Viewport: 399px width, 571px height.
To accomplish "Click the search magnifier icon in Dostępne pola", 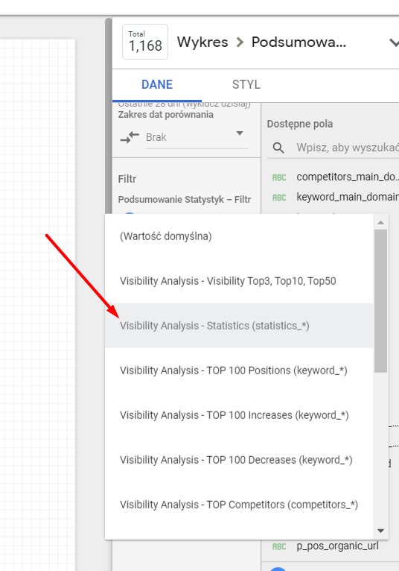I will coord(278,148).
